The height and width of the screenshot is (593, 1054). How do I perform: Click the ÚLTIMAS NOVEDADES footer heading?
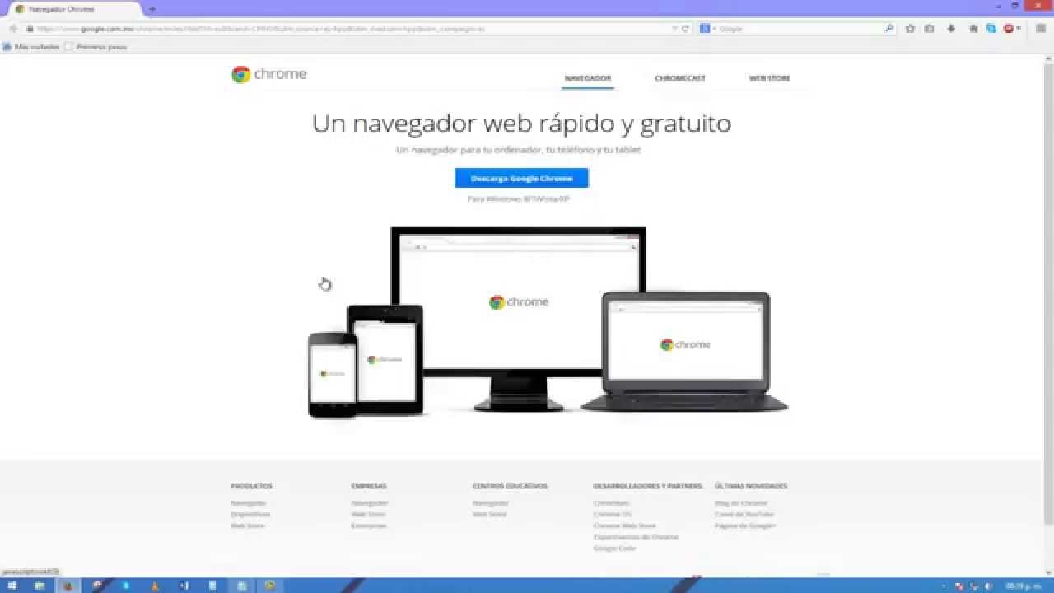pos(751,486)
